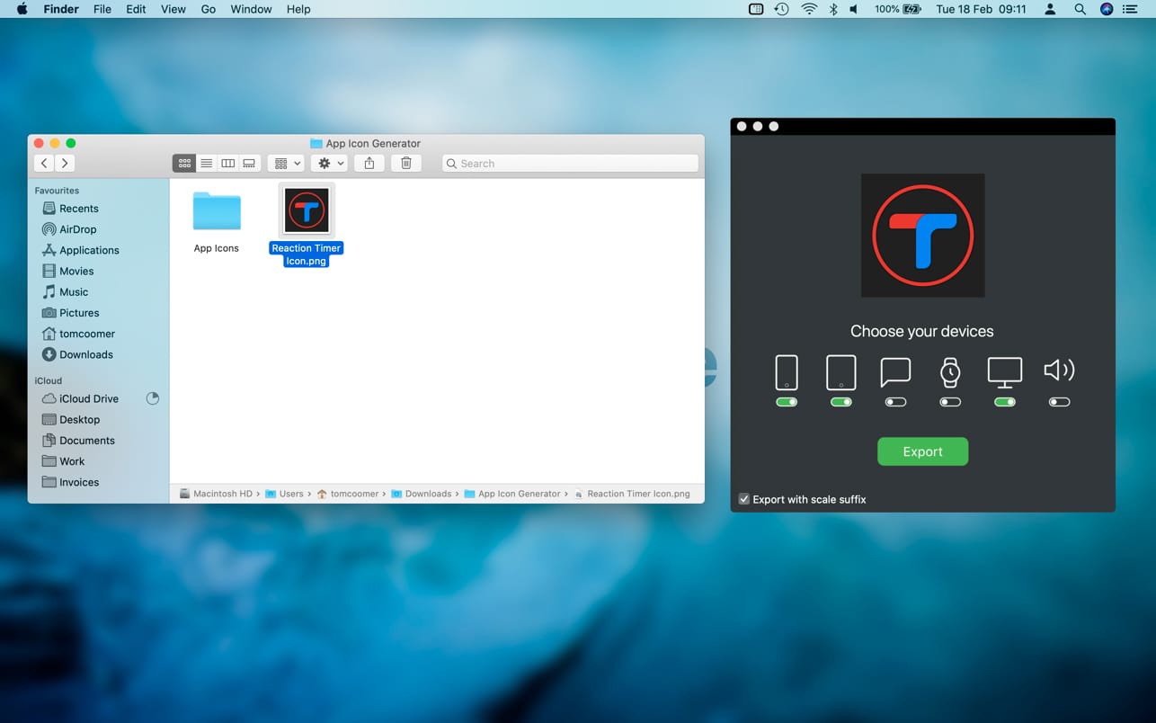The height and width of the screenshot is (723, 1156).
Task: Disable exporting for iPhone devices
Action: tap(787, 402)
